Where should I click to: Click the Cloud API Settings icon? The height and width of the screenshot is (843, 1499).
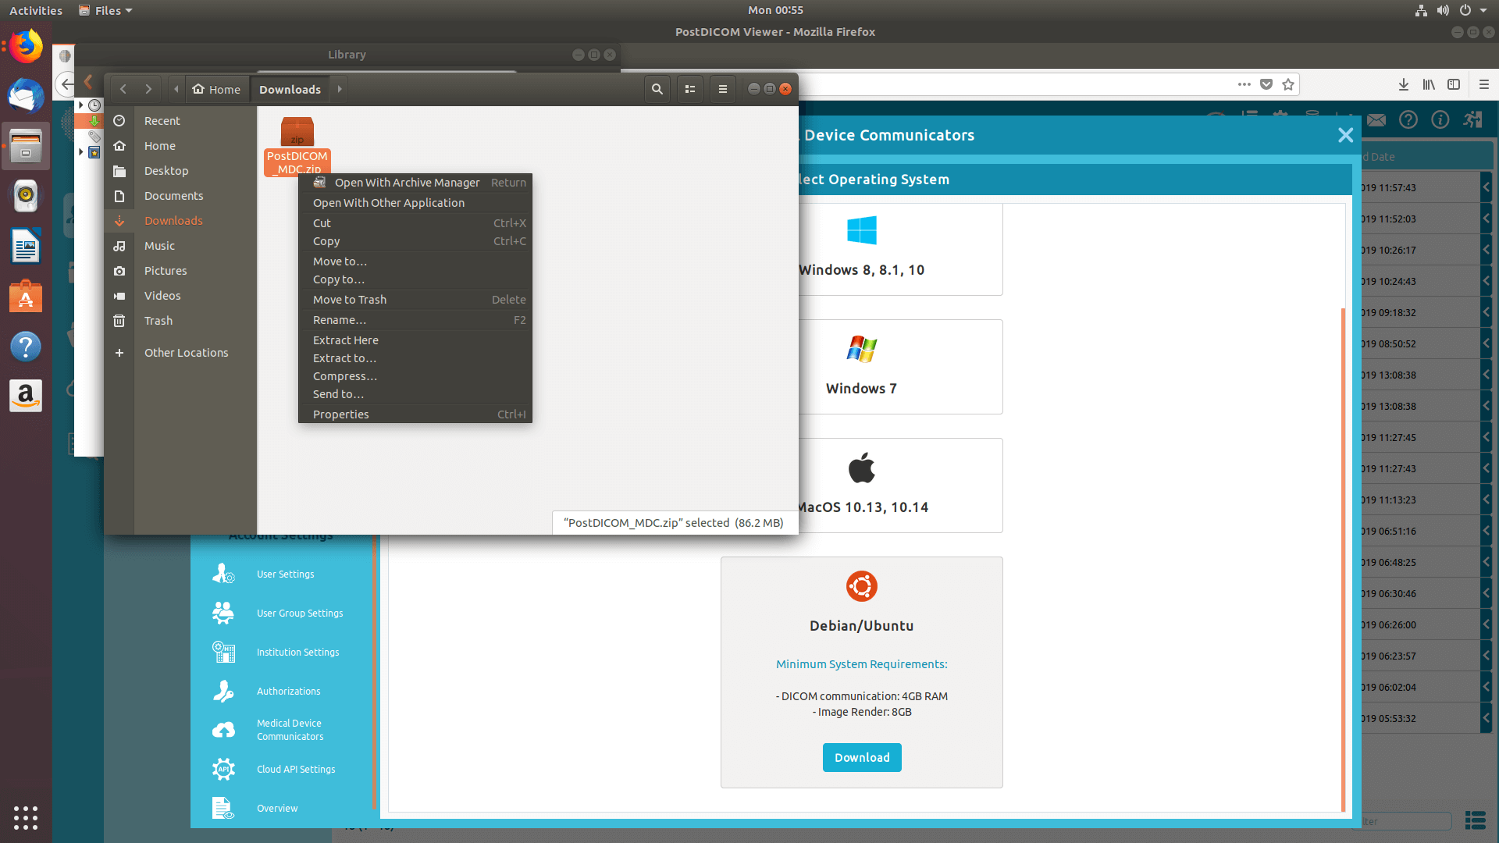(224, 768)
